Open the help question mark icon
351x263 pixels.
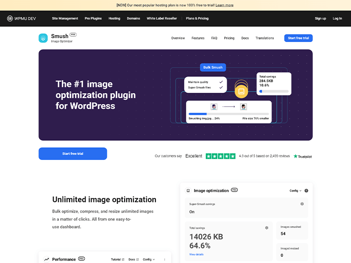[306, 191]
